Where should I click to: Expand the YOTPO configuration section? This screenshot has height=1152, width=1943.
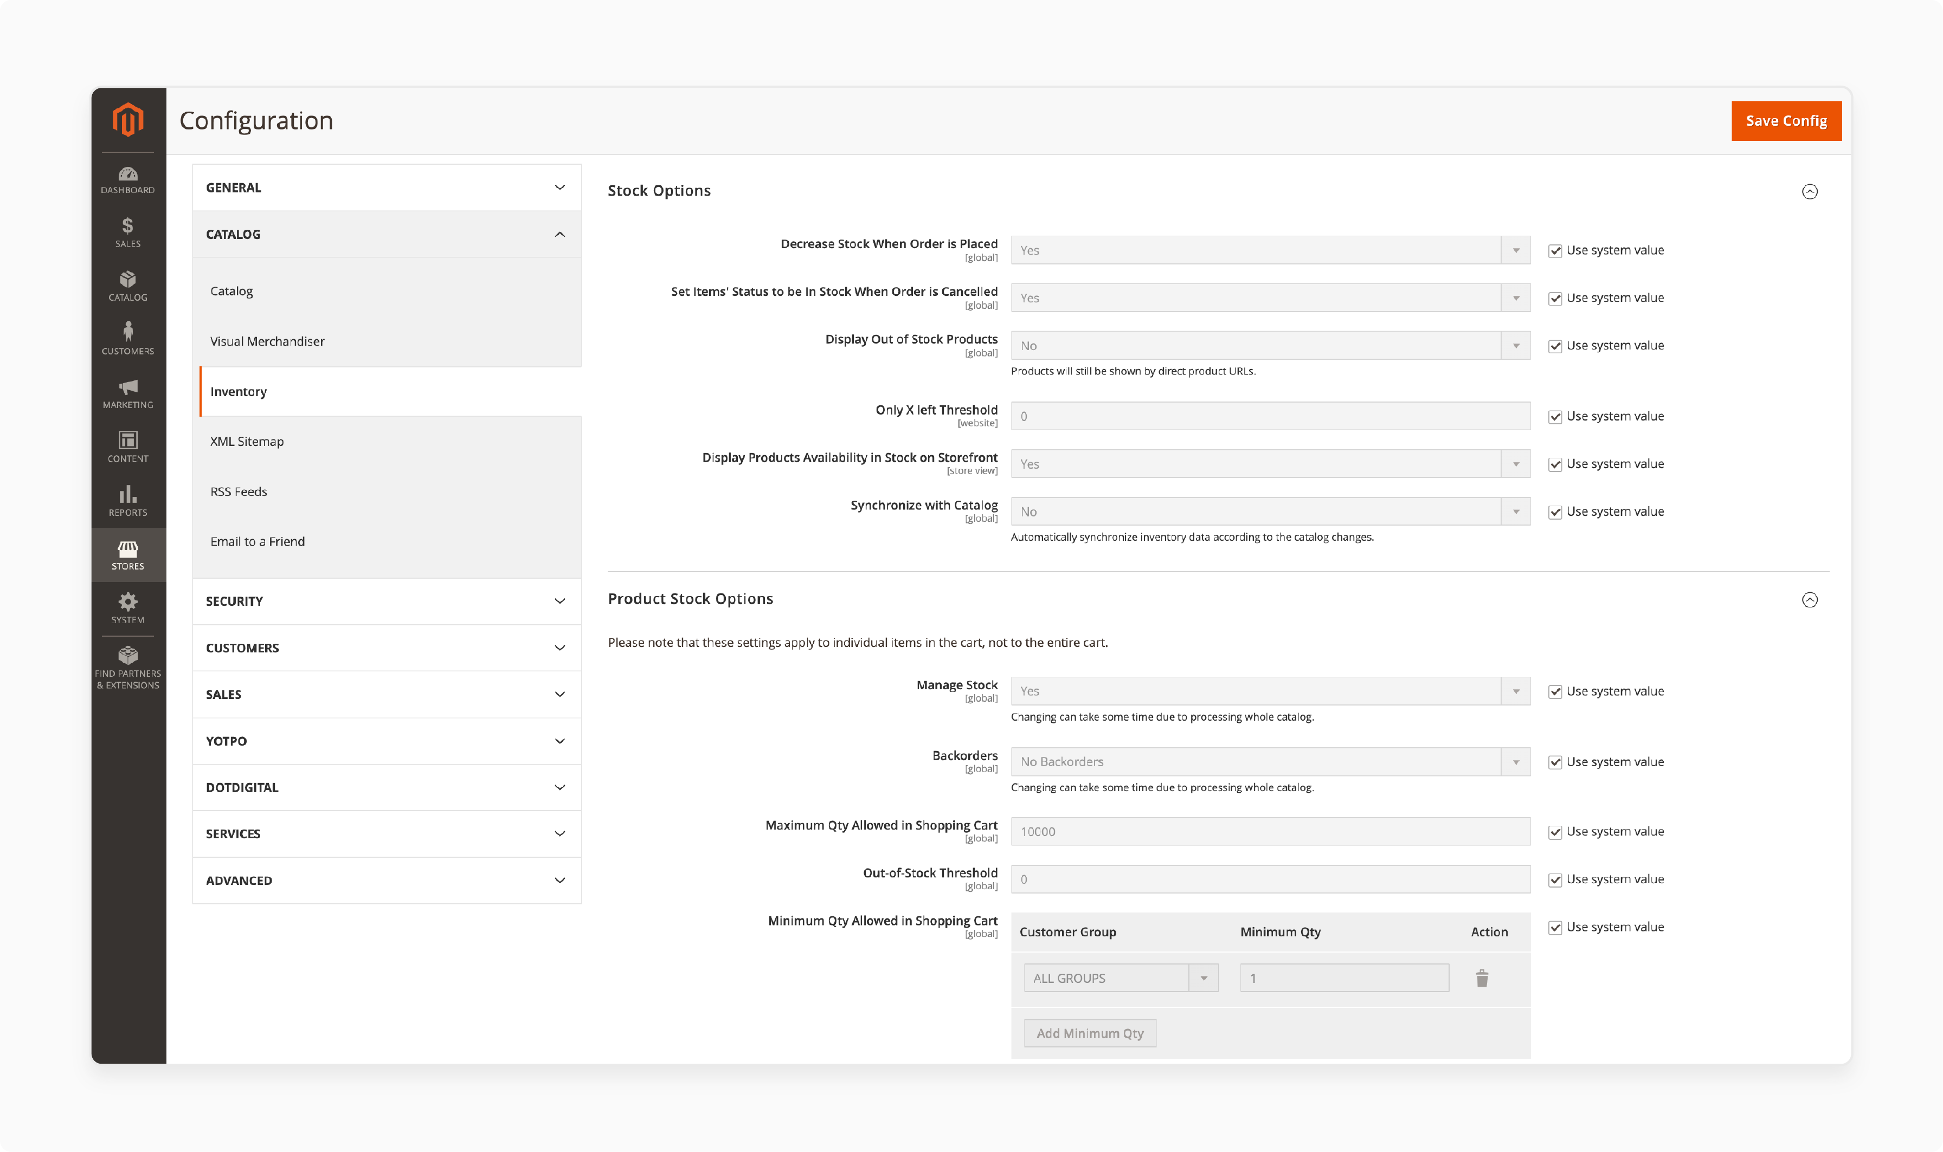point(387,741)
